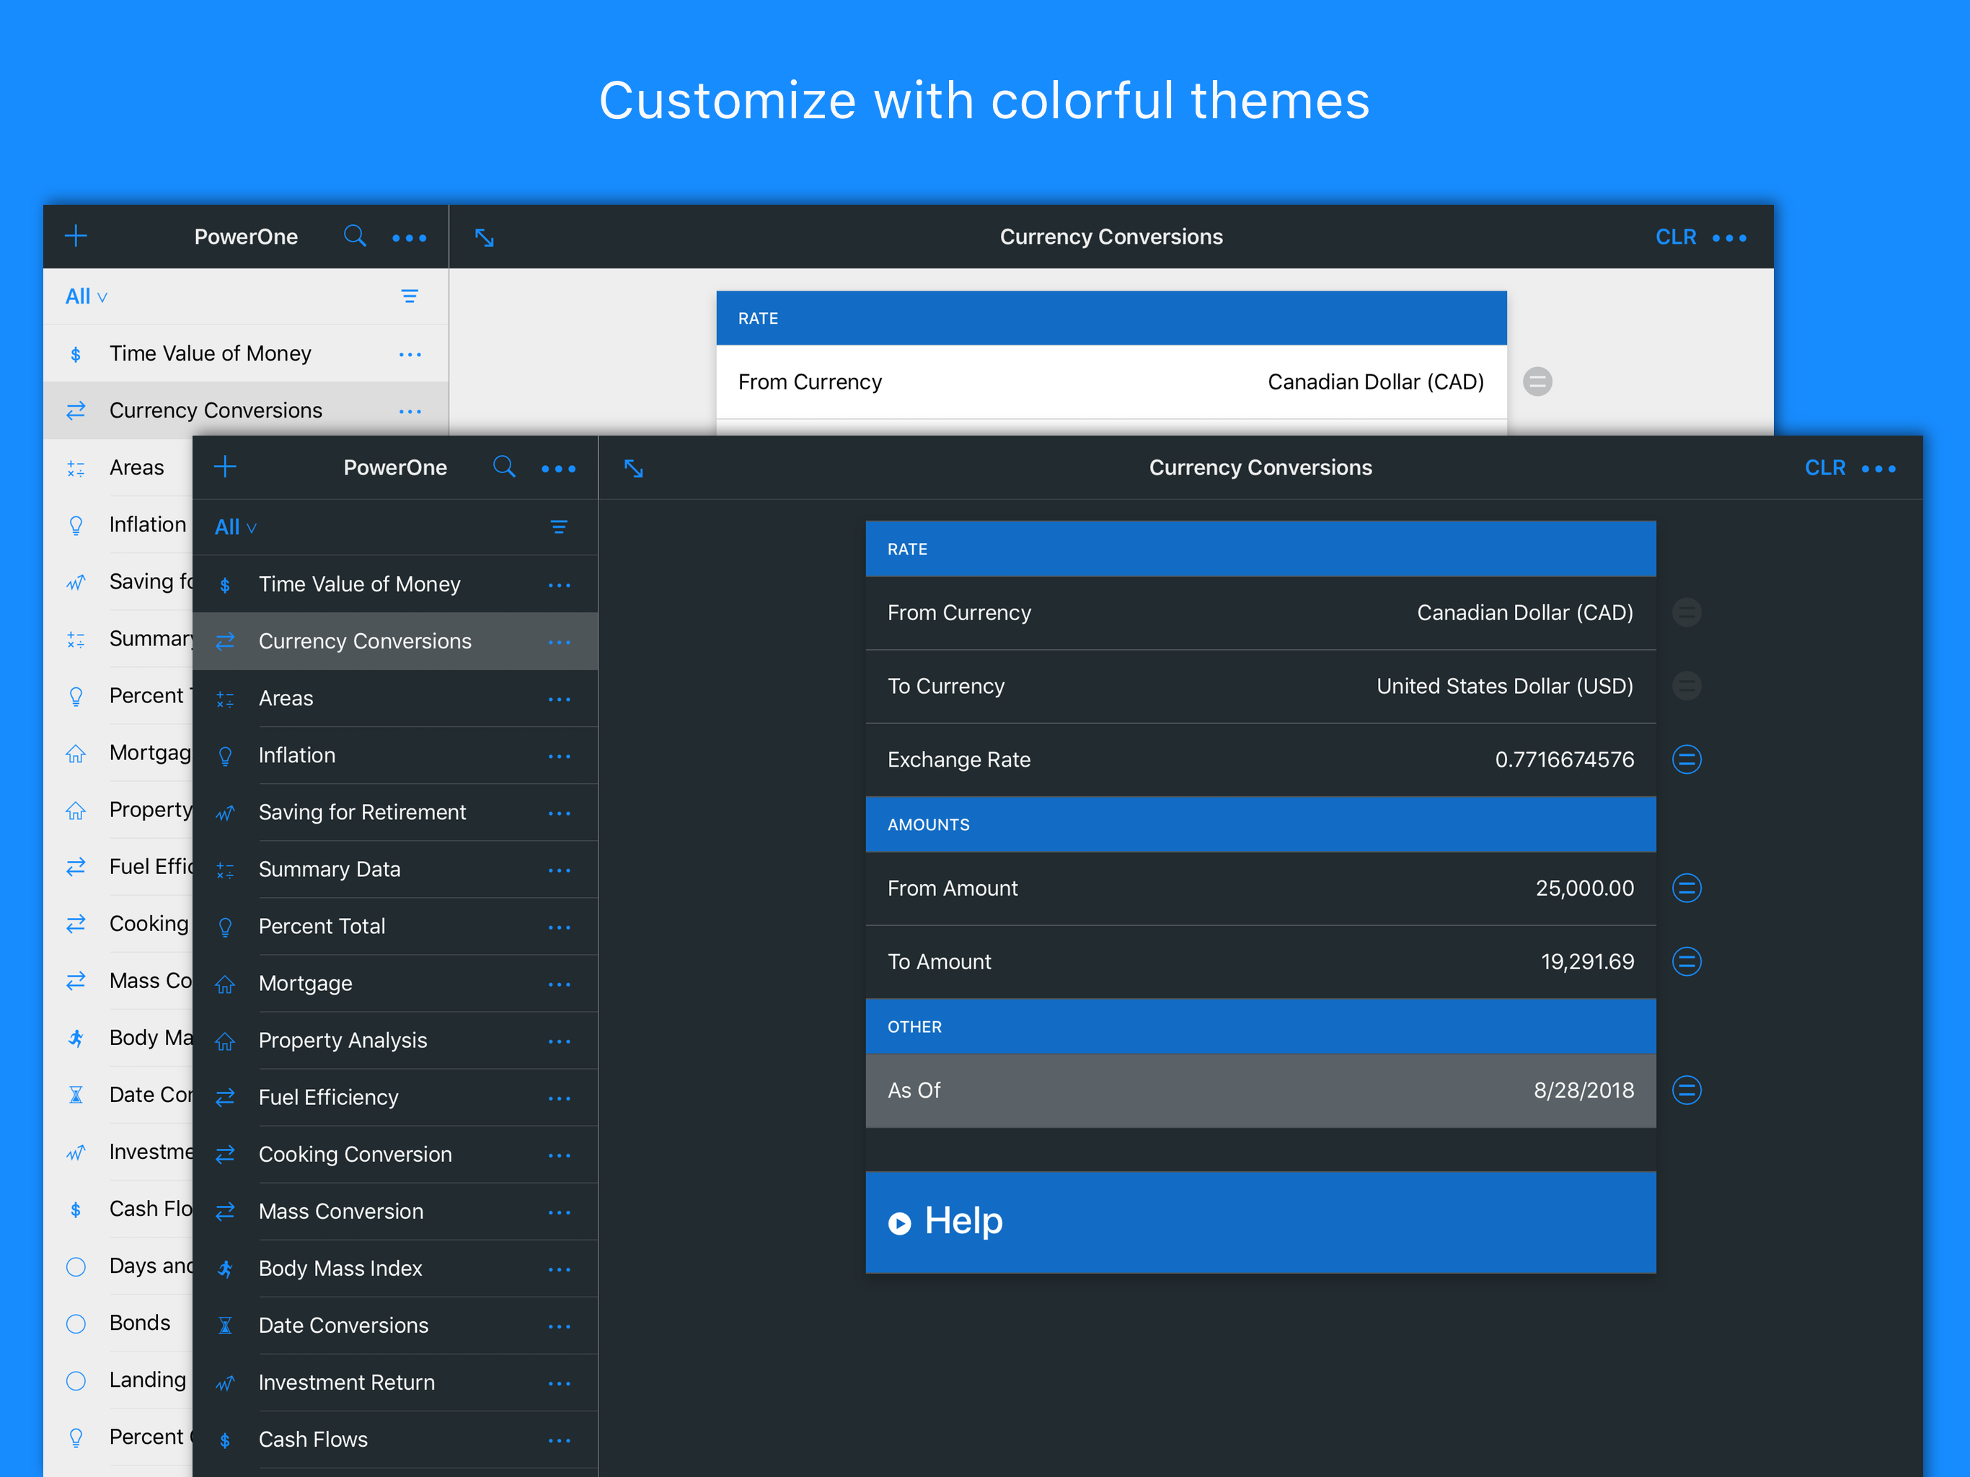Select Time Value of Money in light window

point(246,353)
